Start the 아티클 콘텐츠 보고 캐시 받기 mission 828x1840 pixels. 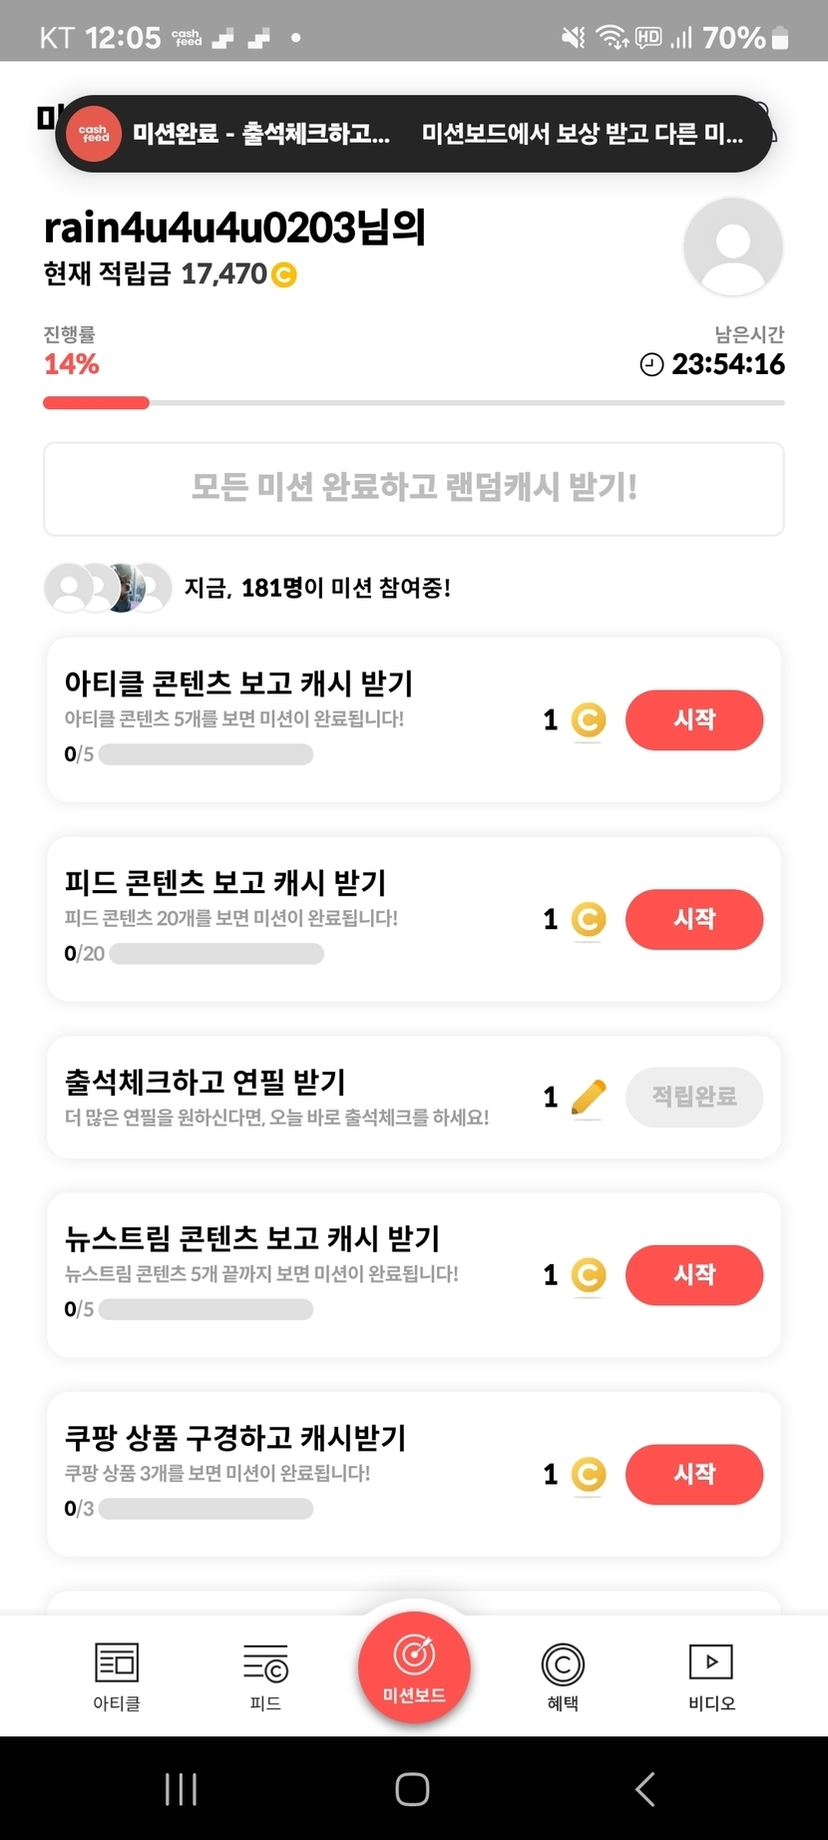(x=694, y=719)
